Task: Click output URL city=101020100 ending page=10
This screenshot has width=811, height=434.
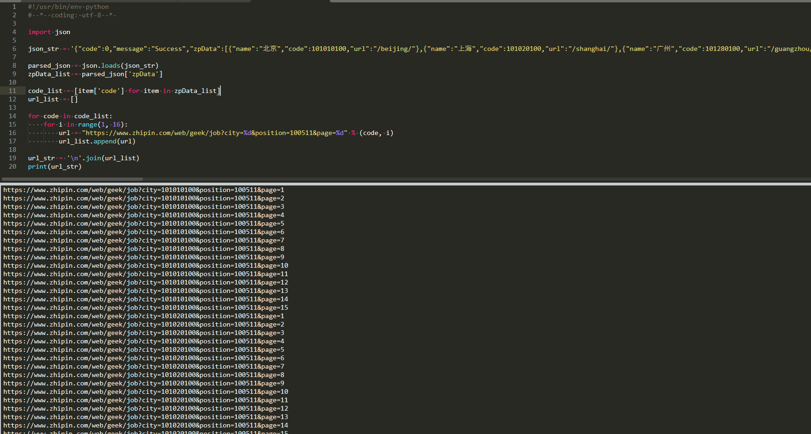Action: click(146, 391)
